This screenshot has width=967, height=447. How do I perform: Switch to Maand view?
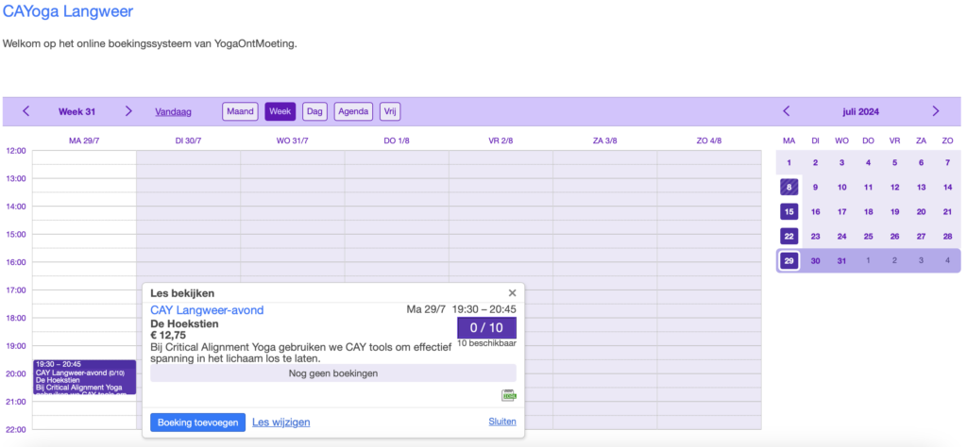(240, 111)
